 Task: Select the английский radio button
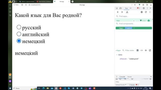click(19, 34)
